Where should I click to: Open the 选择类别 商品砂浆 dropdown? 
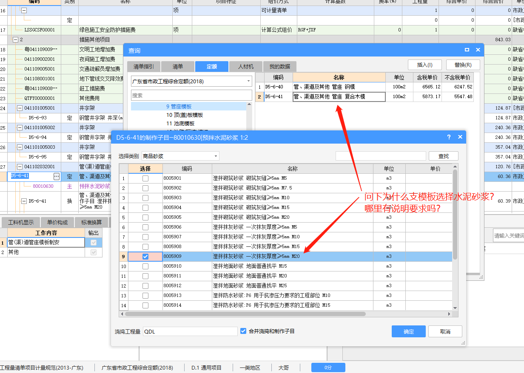point(181,156)
